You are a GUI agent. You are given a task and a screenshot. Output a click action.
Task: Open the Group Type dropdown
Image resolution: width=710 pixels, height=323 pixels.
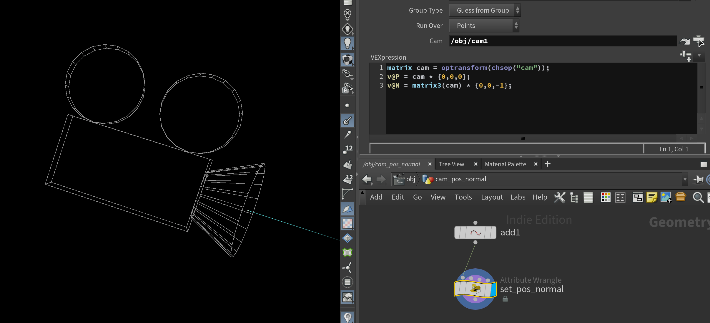click(485, 10)
